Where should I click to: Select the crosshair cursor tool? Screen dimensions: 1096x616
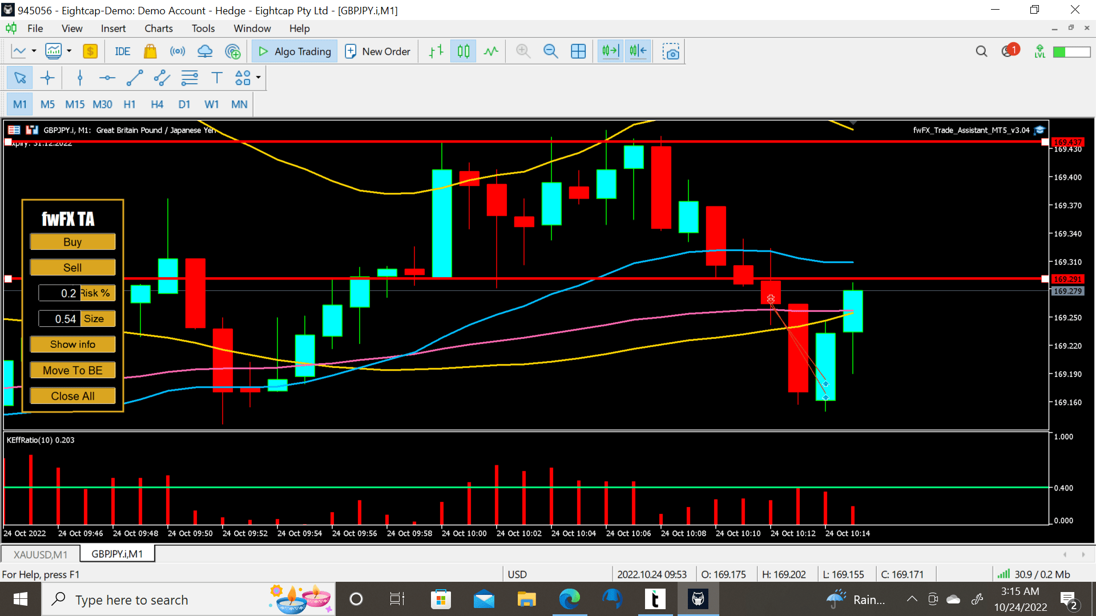[47, 78]
